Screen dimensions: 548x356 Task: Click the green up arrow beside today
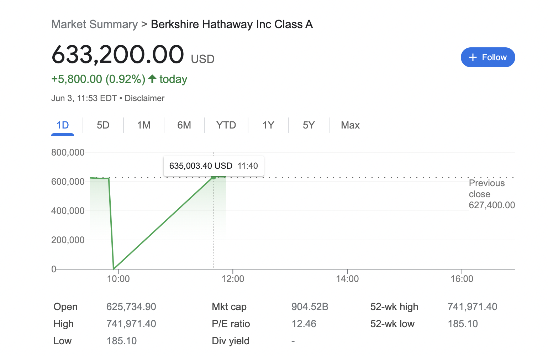(x=152, y=79)
